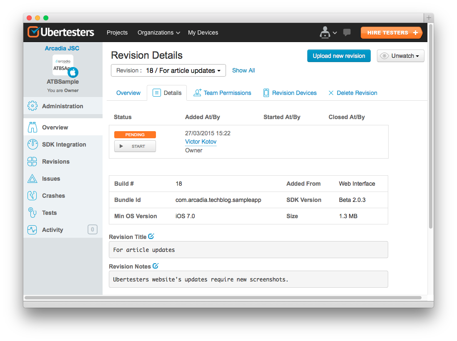
Task: Open Tests section in sidebar
Action: [x=49, y=213]
